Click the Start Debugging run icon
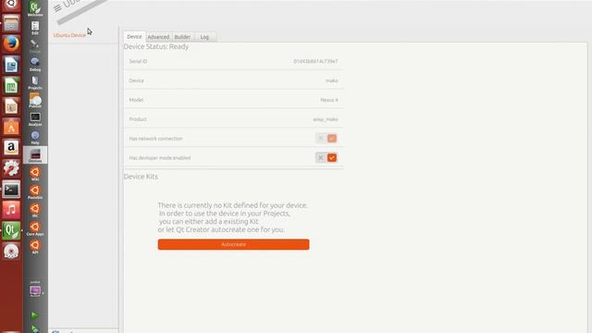The image size is (592, 333). 35,329
